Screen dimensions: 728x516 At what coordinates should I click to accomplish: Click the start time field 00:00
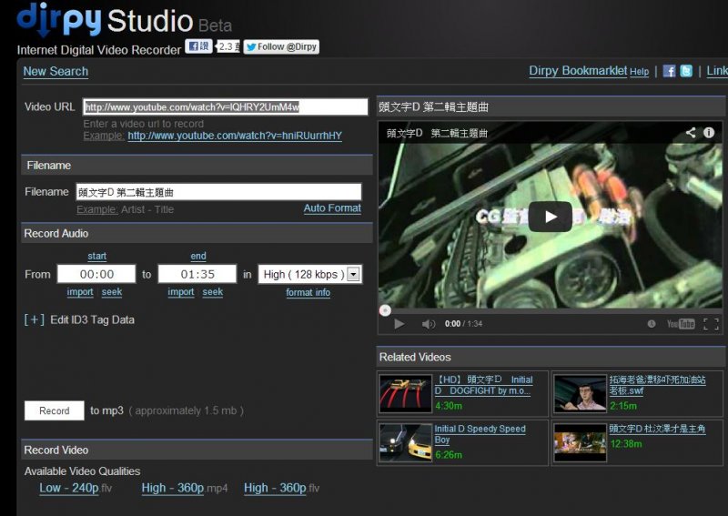click(96, 274)
